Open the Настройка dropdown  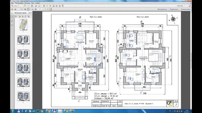click(x=181, y=6)
